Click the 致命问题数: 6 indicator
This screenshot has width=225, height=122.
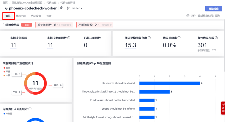[54, 25]
